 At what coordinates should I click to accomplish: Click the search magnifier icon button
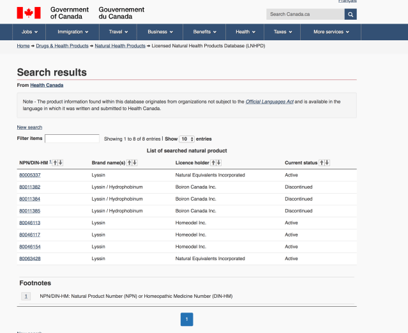tap(351, 14)
